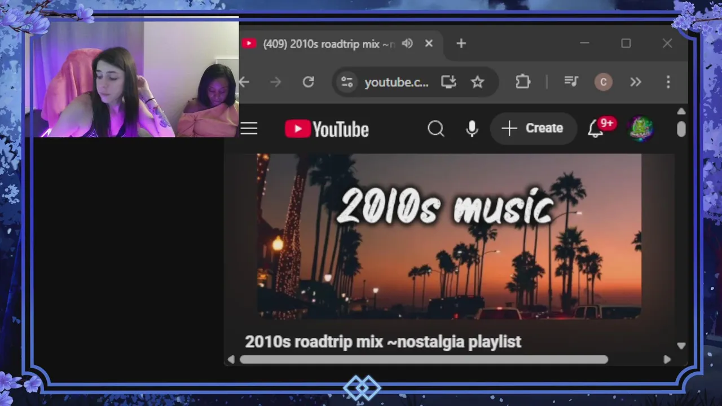The height and width of the screenshot is (406, 722).
Task: Open Chrome three-dot menu
Action: (x=668, y=82)
